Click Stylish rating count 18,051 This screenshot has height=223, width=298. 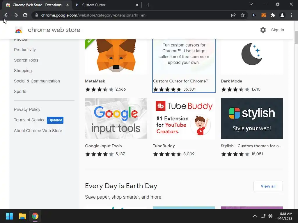pos(257,154)
